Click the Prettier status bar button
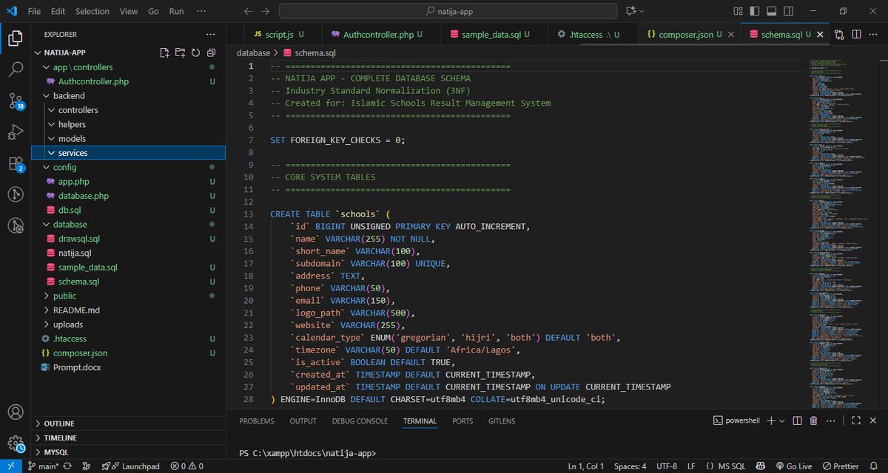Viewport: 888px width, 473px height. 841,466
